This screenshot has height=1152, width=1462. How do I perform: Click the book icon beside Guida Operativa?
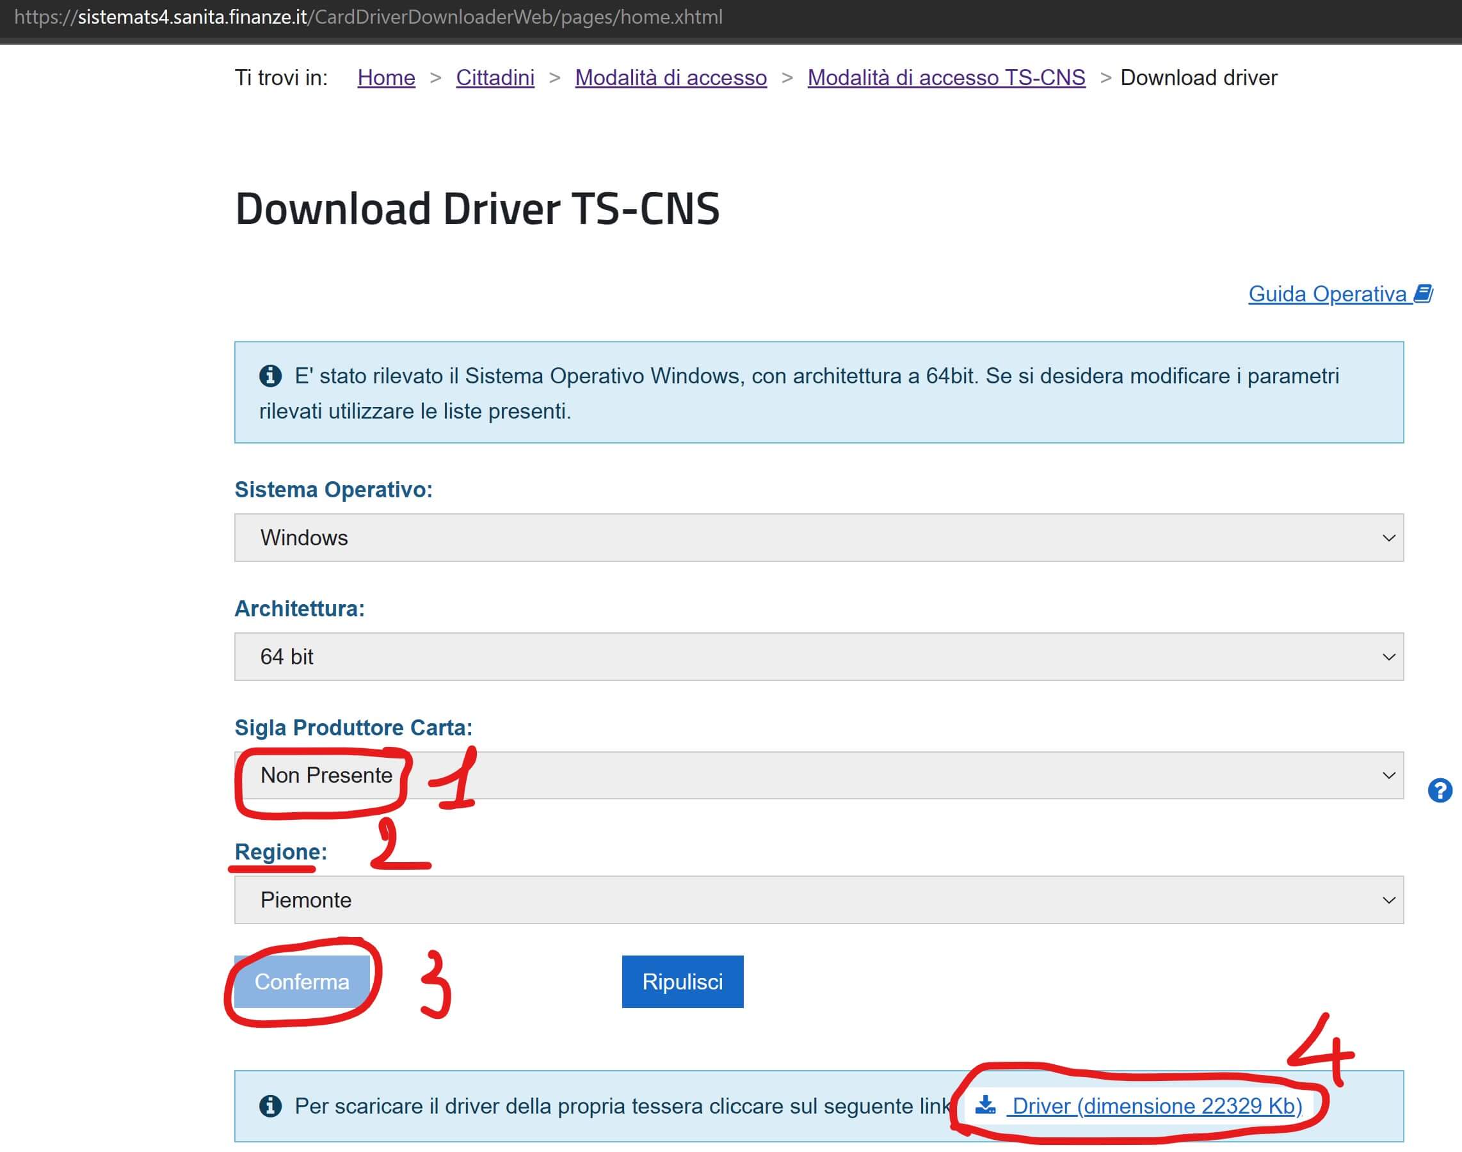(x=1423, y=293)
